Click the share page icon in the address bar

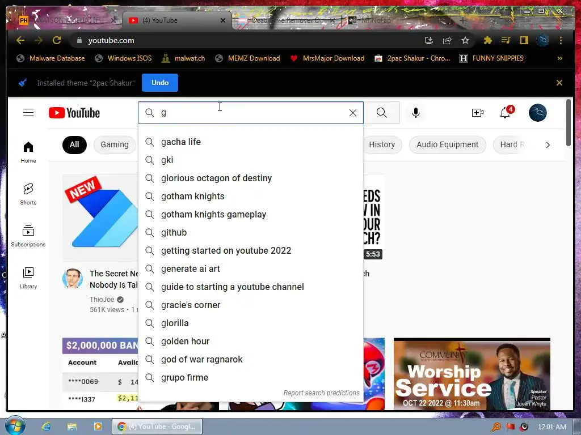447,40
